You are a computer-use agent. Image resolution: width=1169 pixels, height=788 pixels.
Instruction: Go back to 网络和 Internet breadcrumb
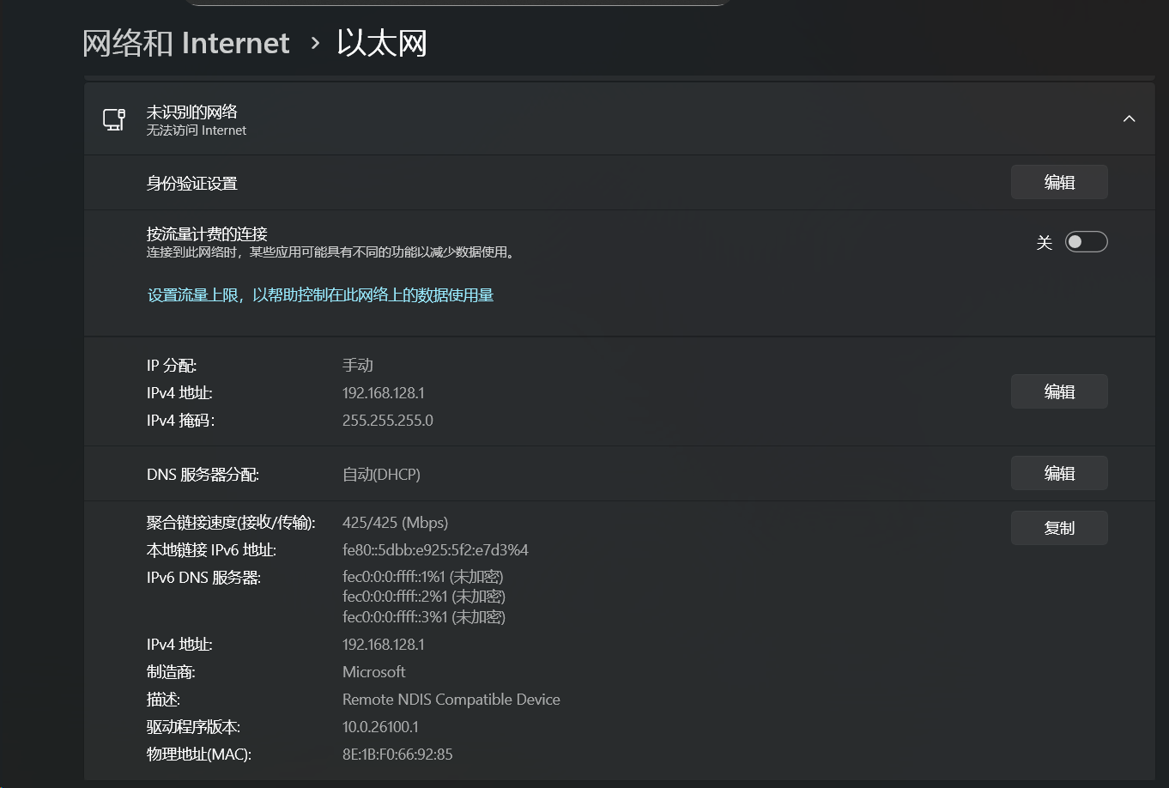point(186,43)
